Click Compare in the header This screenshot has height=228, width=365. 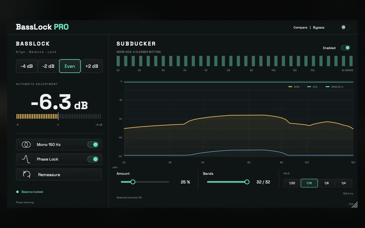300,27
